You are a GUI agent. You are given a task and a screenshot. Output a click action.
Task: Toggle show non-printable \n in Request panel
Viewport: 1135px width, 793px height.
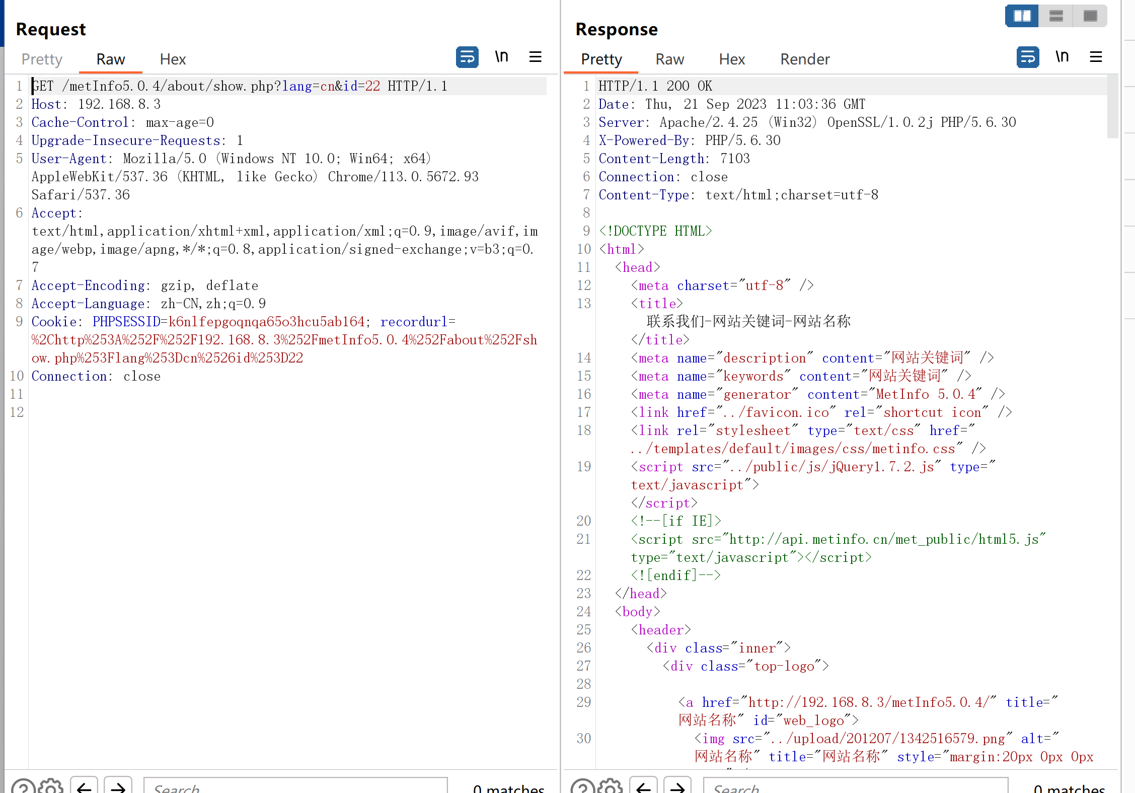click(x=501, y=57)
